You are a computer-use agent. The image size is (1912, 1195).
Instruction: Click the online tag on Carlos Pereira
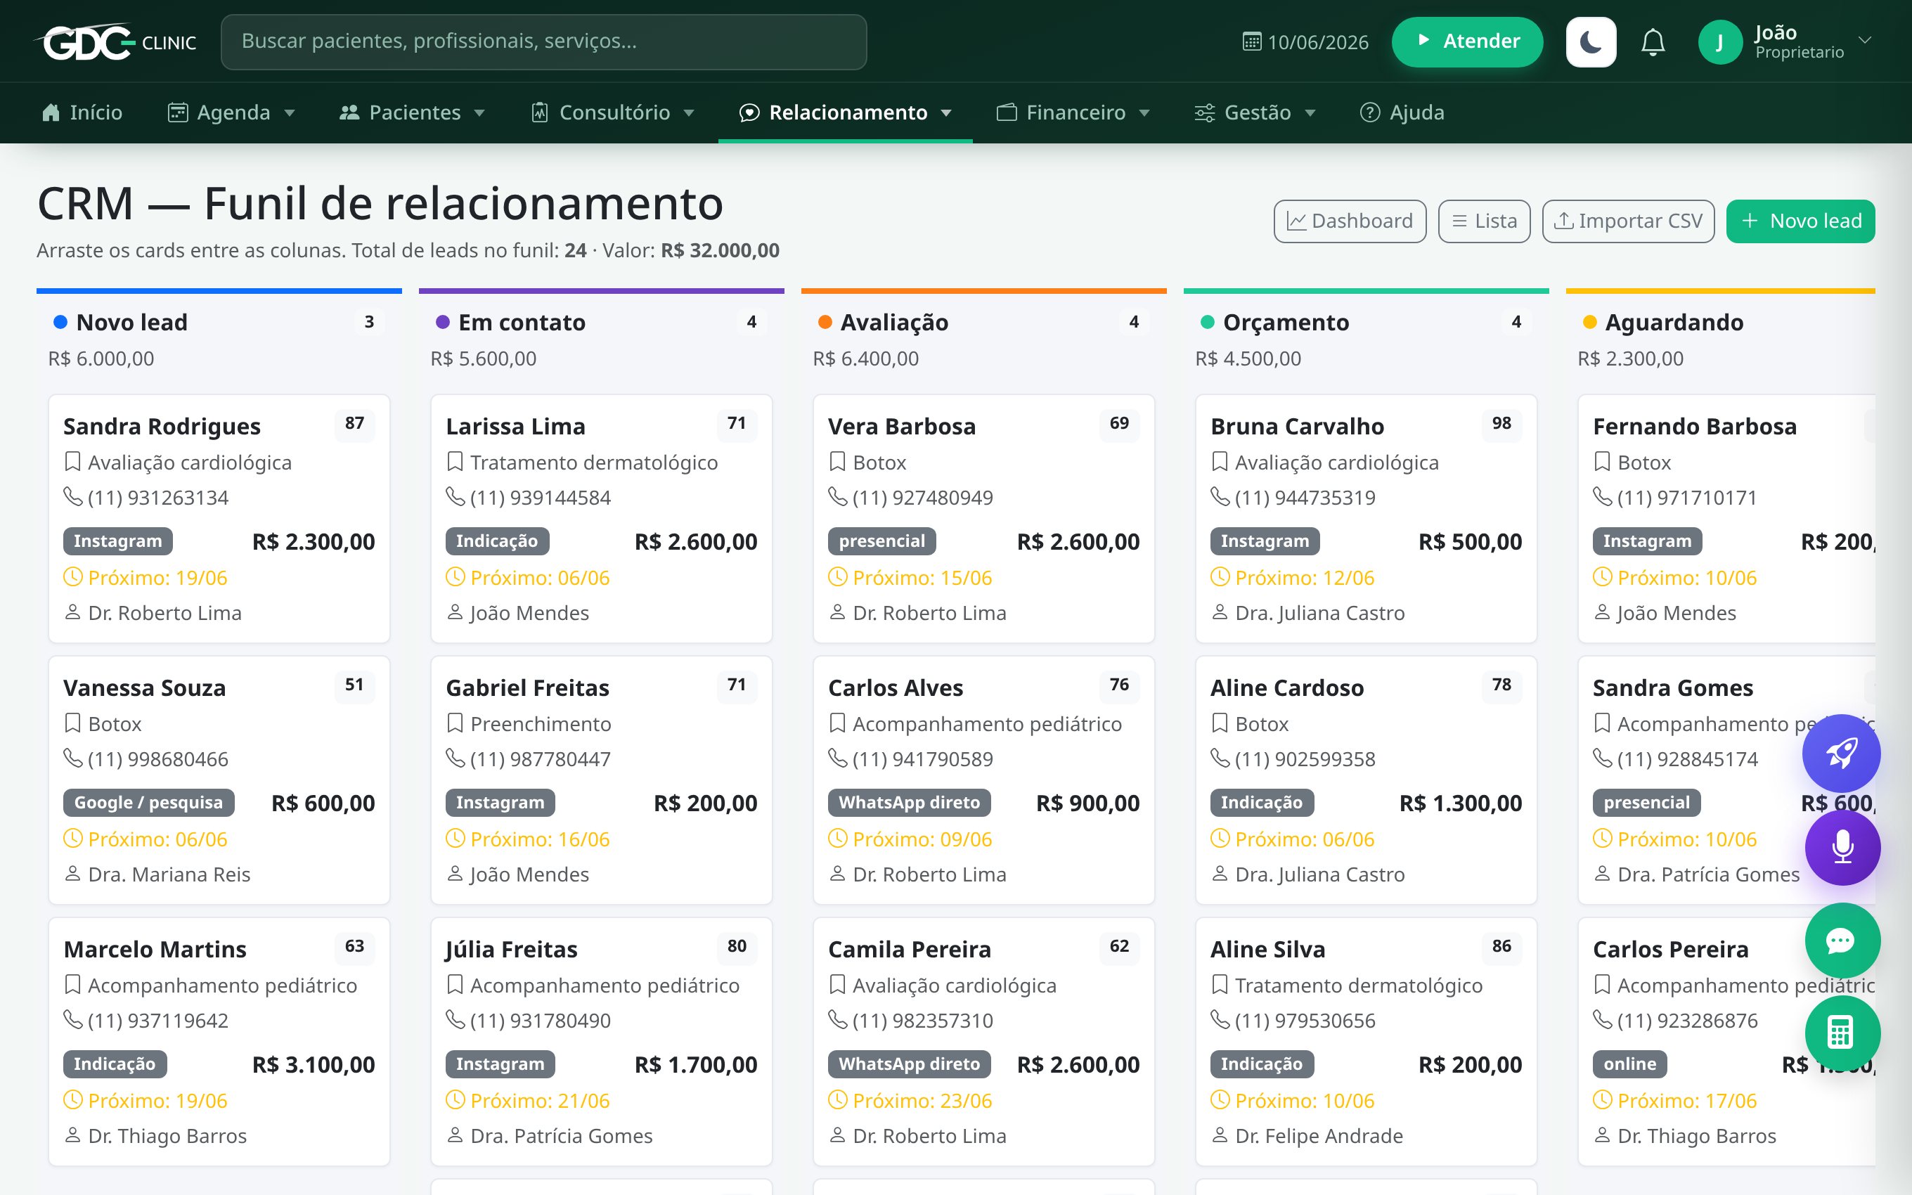pos(1630,1064)
